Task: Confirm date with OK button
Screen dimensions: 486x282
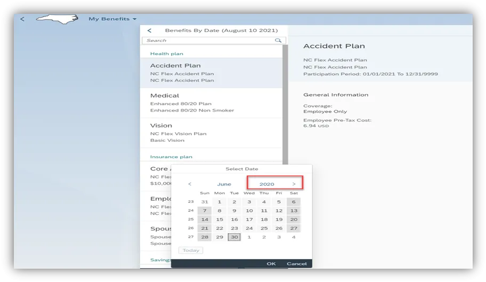Action: [271, 264]
